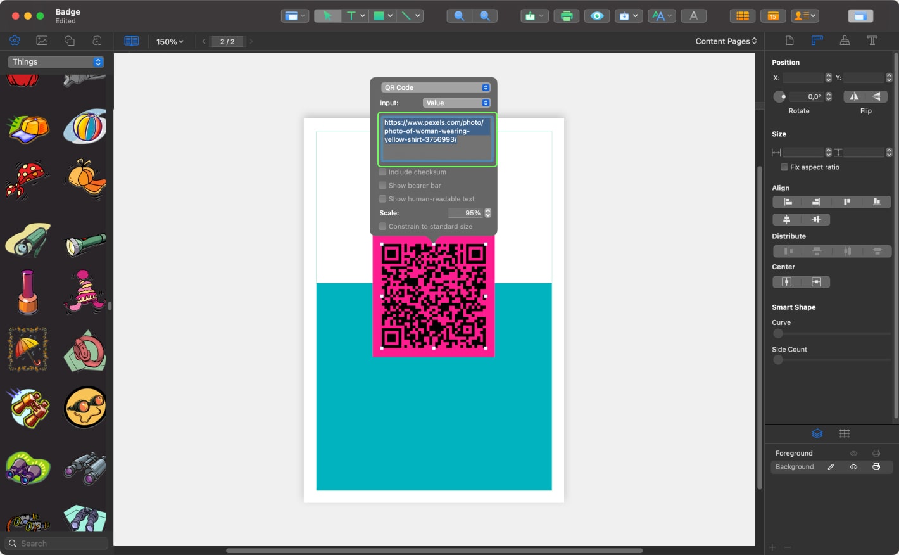The width and height of the screenshot is (899, 555).
Task: Click the orange table icon in toolbar
Action: pos(743,16)
